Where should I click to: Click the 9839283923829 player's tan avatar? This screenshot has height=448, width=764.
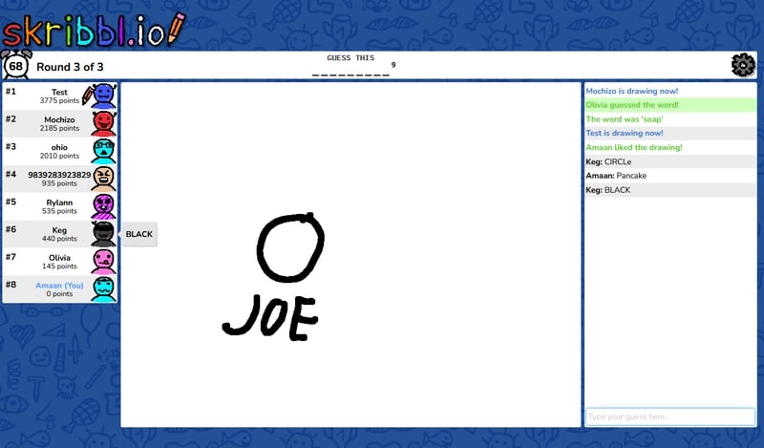tap(104, 179)
